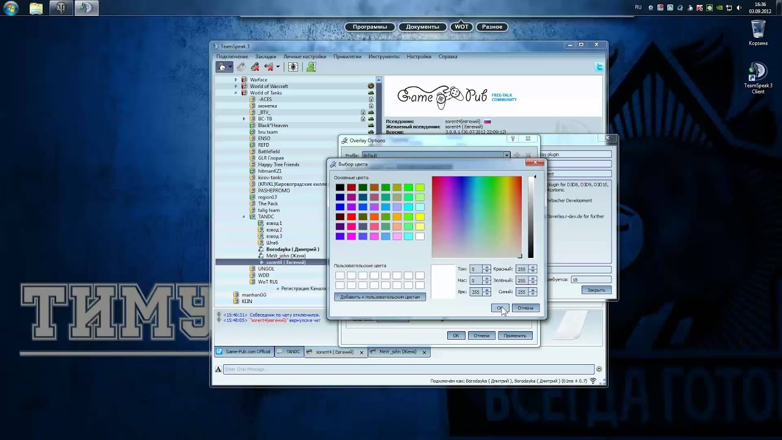The image size is (782, 440).
Task: Click Применить in Overlay Options
Action: [515, 335]
